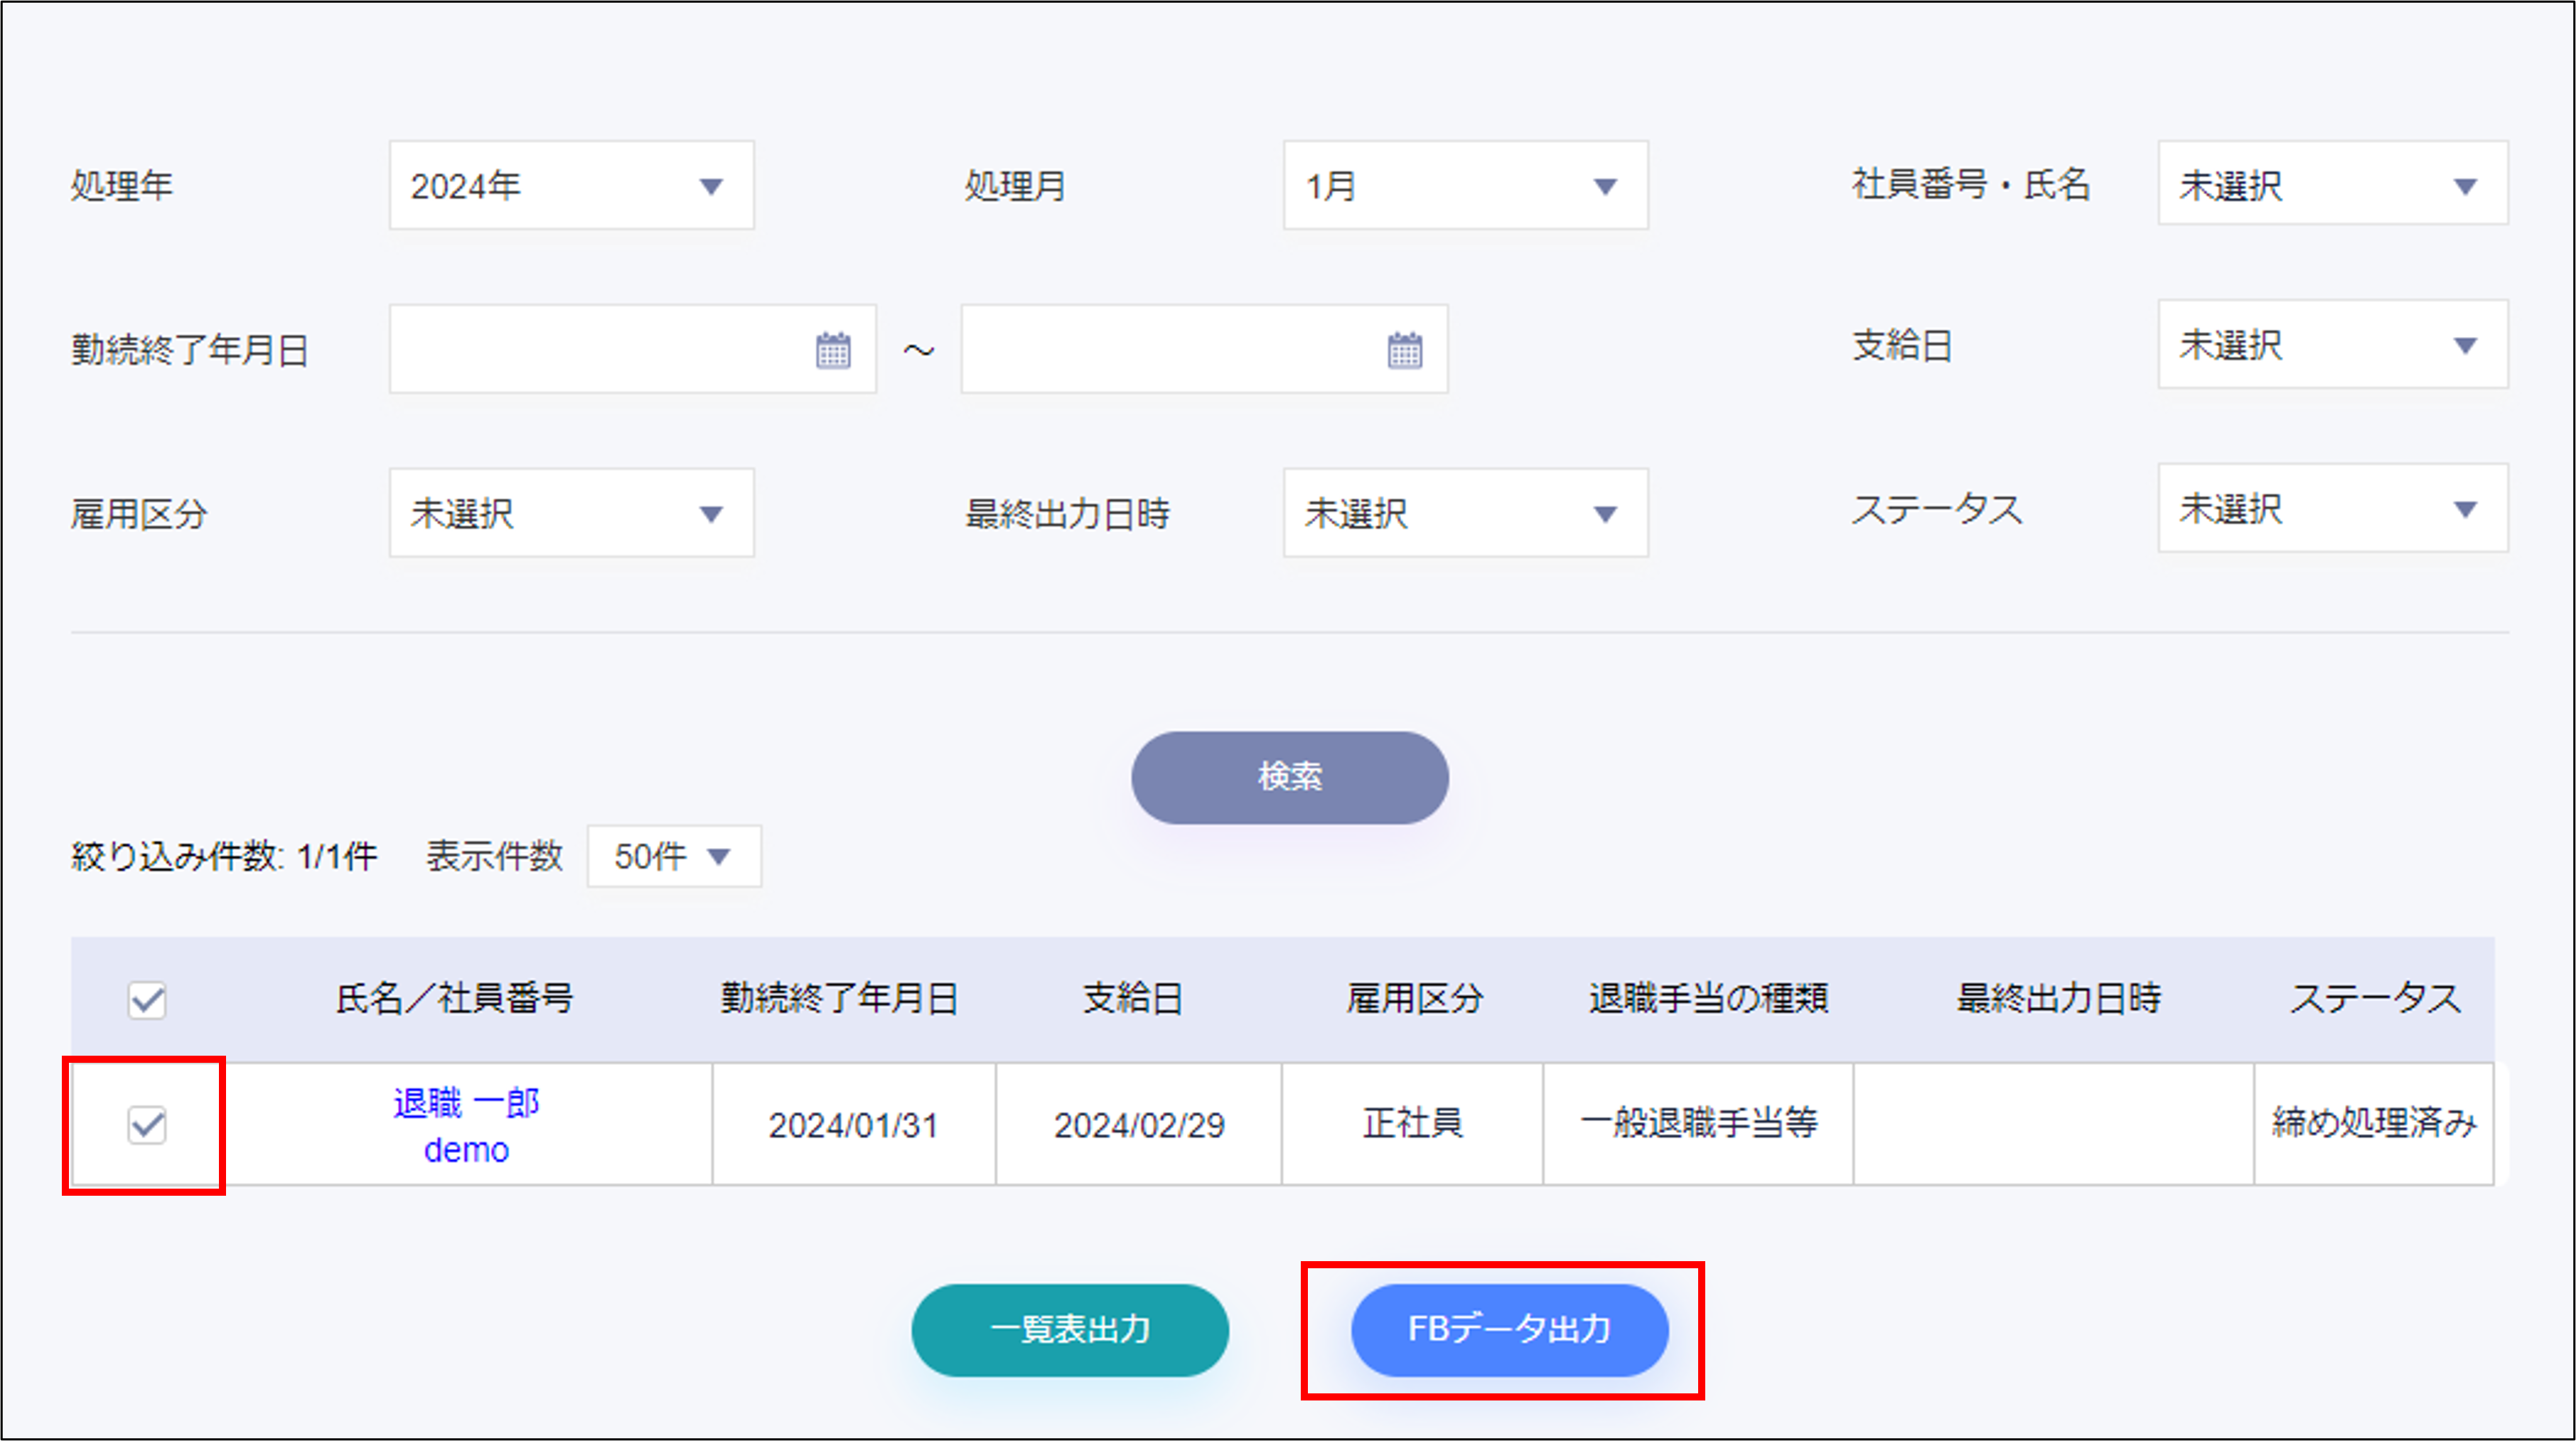The image size is (2576, 1441).
Task: Click the 検索 search button
Action: tap(1289, 777)
